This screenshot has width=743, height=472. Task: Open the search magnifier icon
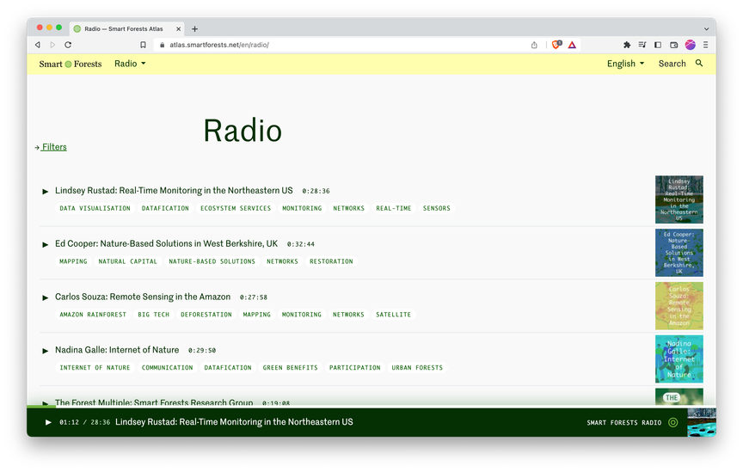[699, 63]
